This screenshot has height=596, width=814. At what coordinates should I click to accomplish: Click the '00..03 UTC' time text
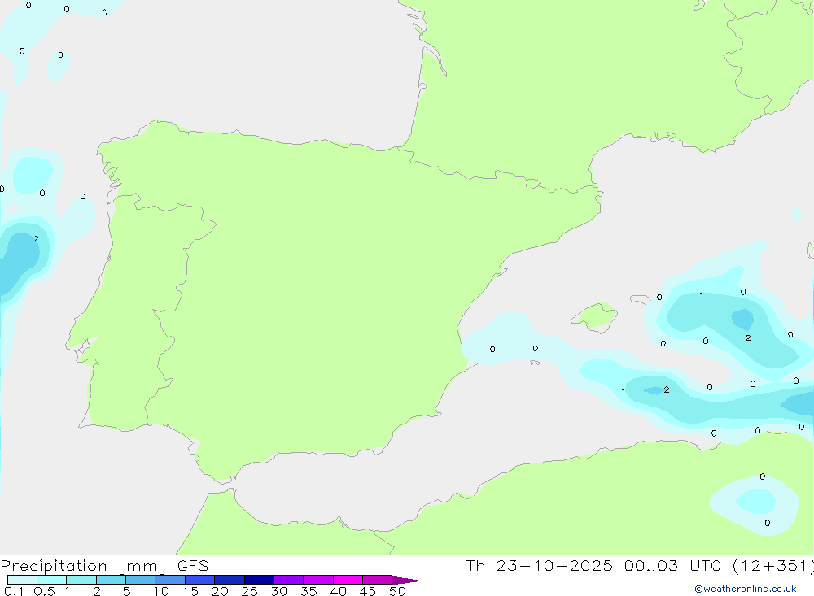tap(673, 566)
